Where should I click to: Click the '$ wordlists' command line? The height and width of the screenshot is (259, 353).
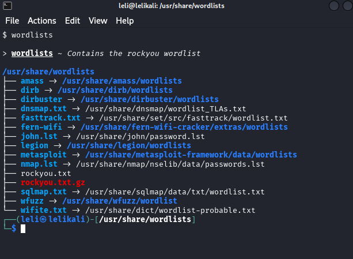tap(28, 35)
